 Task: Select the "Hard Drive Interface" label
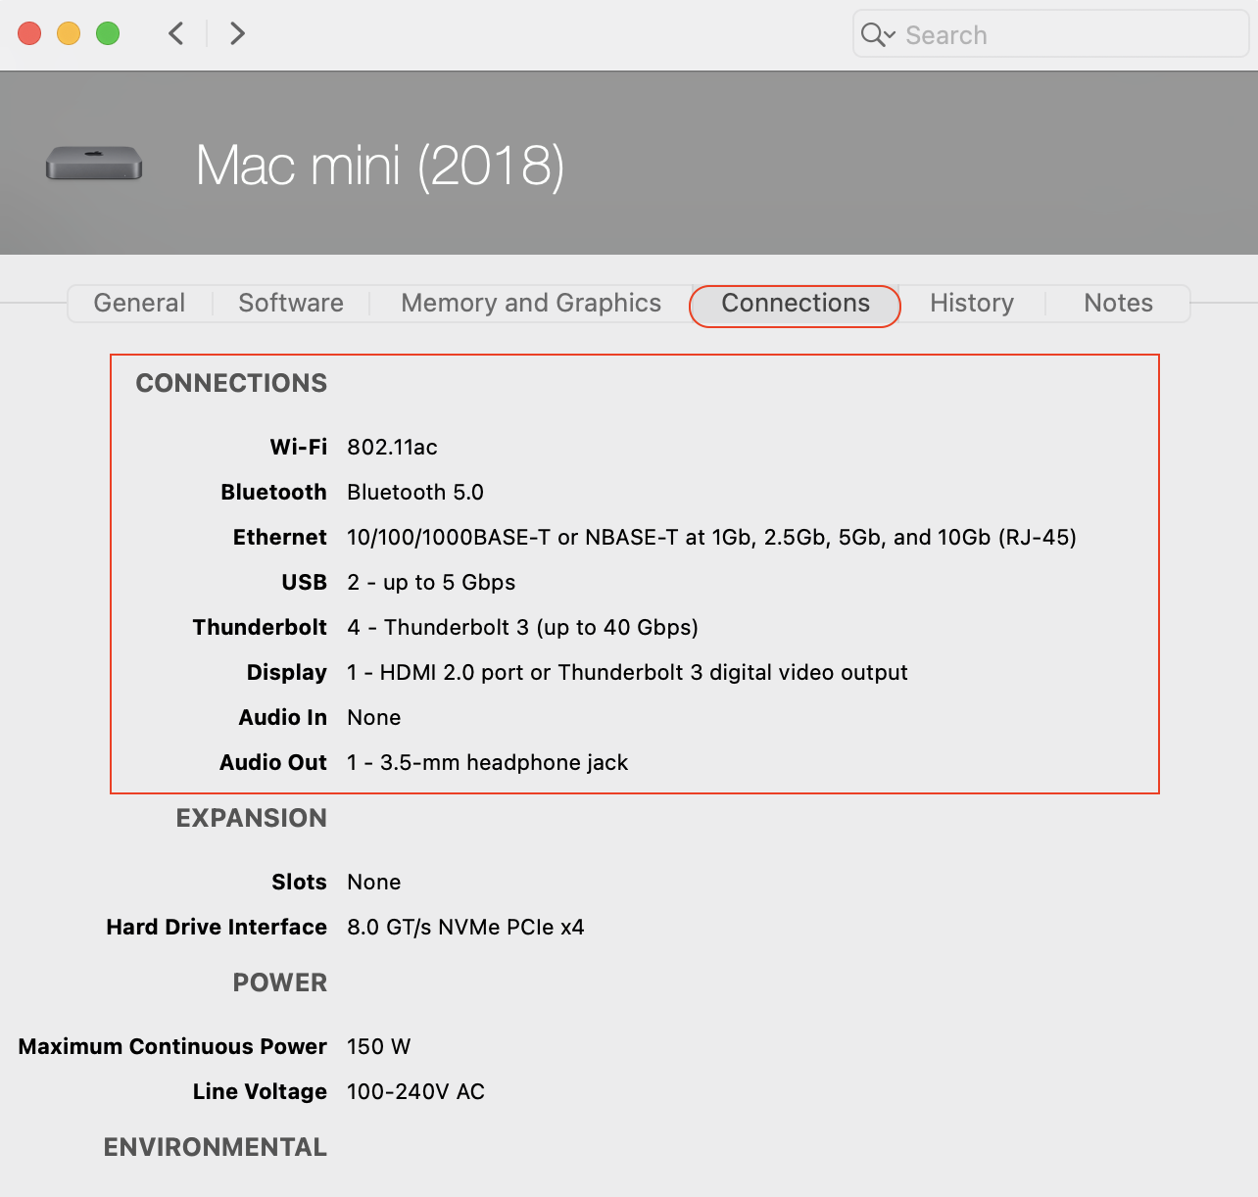(217, 927)
